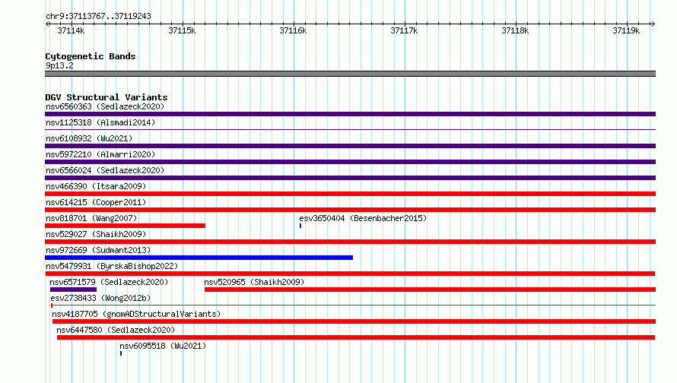Click the thin red esv2738433 line
This screenshot has width=677, height=383.
click(353, 305)
